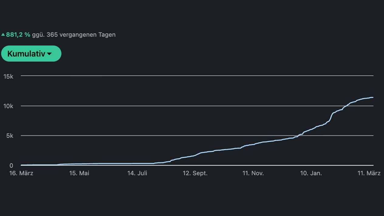This screenshot has height=216, width=384.
Task: Click the '14. Juli' date label
Action: click(x=137, y=173)
